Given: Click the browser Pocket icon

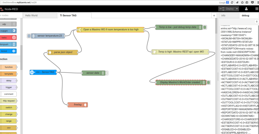Looking at the screenshot, I should 253,3.
